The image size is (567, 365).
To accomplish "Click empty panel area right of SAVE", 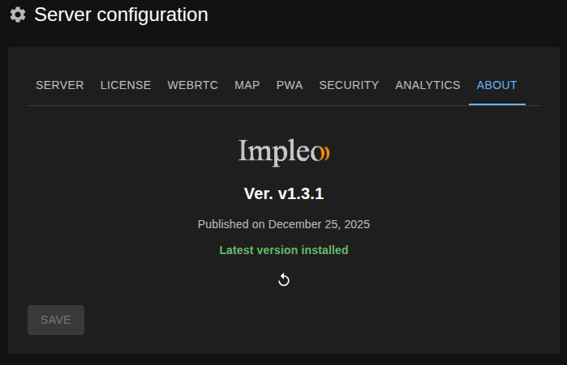I will (x=324, y=320).
